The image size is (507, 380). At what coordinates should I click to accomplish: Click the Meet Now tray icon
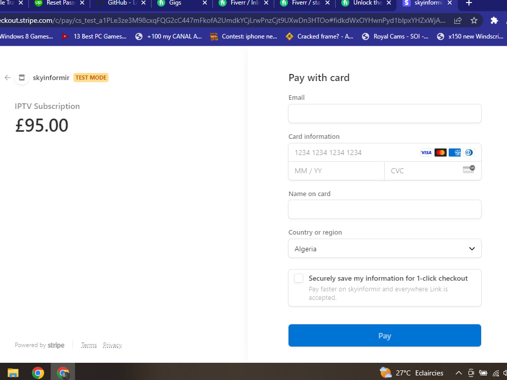click(x=471, y=373)
